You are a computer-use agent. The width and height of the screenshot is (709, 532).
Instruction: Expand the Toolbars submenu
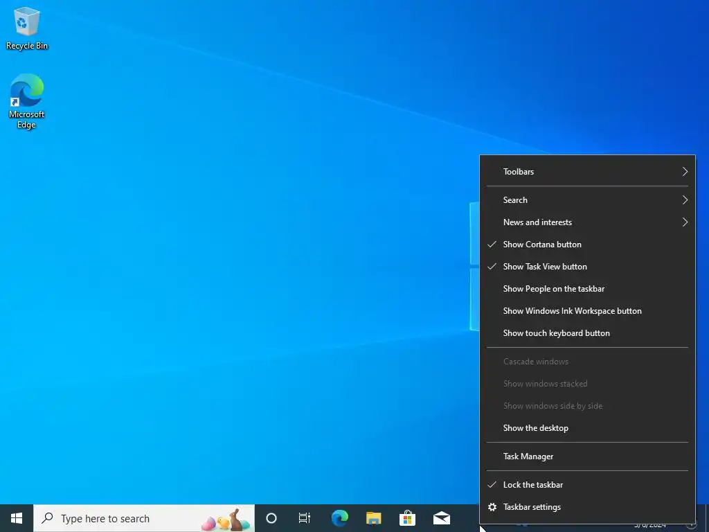click(x=587, y=172)
